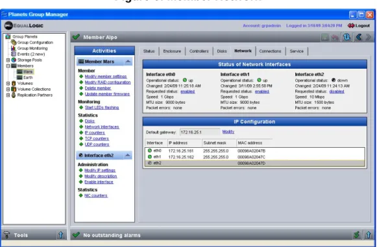
Task: Click the Earth member array icon
Action: (19, 77)
